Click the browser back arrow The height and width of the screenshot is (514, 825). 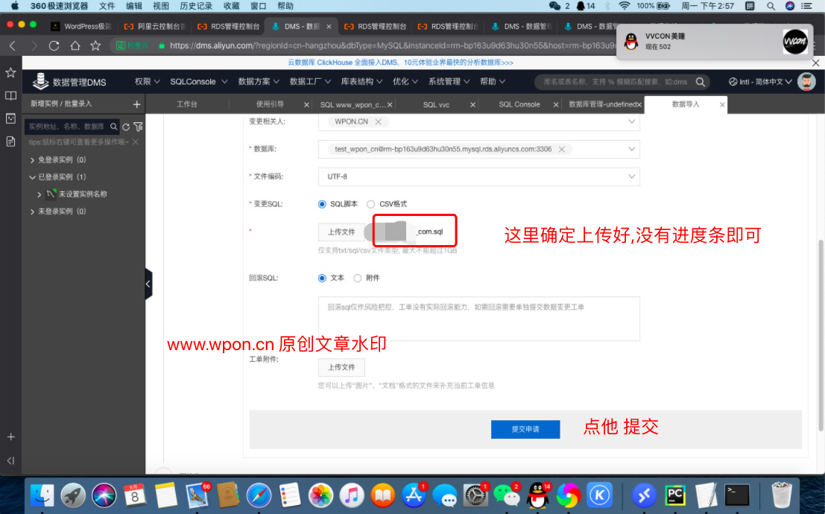coord(13,45)
